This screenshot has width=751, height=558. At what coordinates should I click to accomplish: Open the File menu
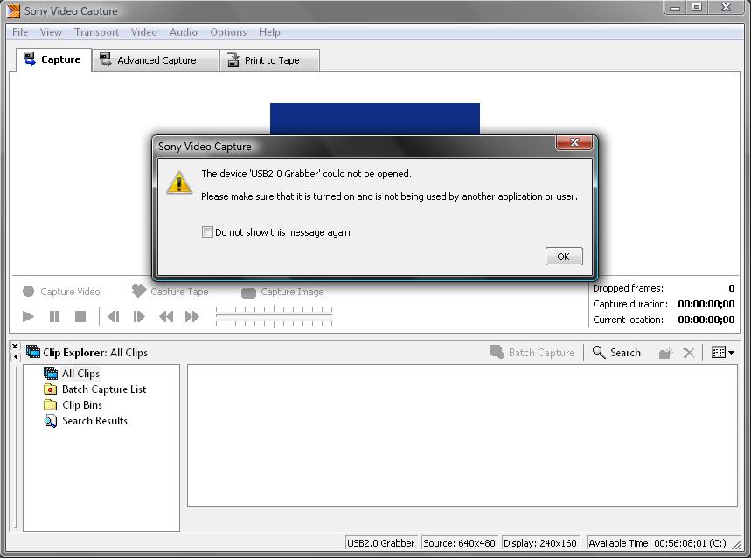point(19,32)
